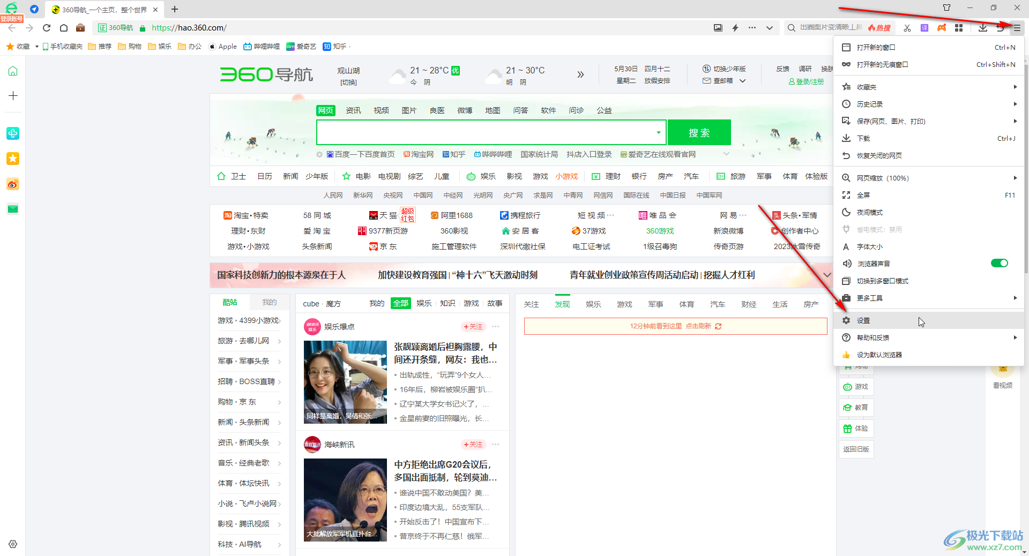
Task: Click the back navigation arrow
Action: click(x=12, y=28)
